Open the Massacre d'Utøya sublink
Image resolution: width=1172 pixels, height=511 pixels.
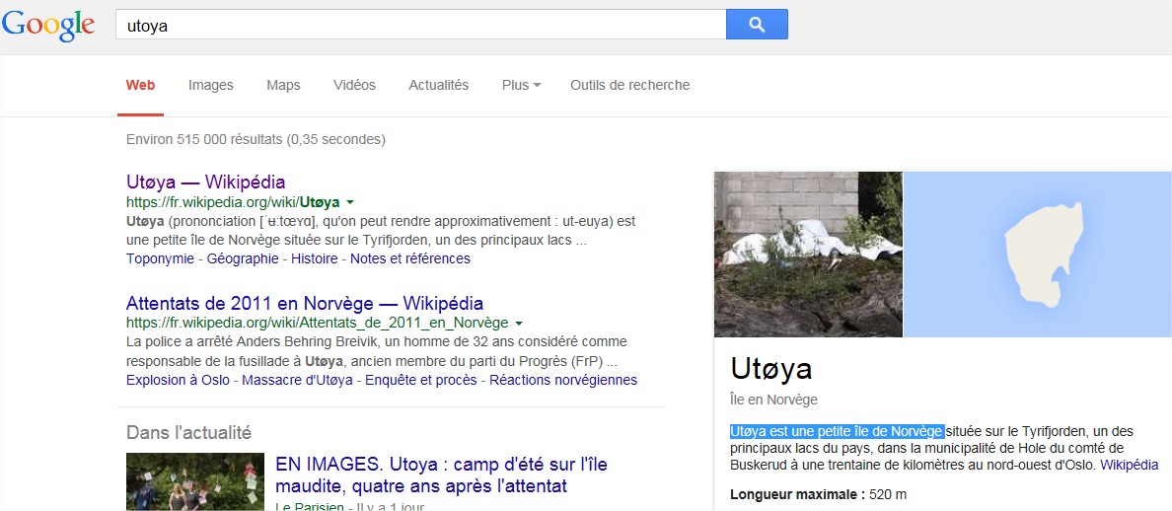pos(298,380)
